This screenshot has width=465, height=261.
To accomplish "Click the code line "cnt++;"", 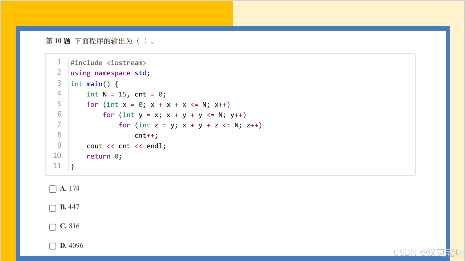I will [146, 136].
